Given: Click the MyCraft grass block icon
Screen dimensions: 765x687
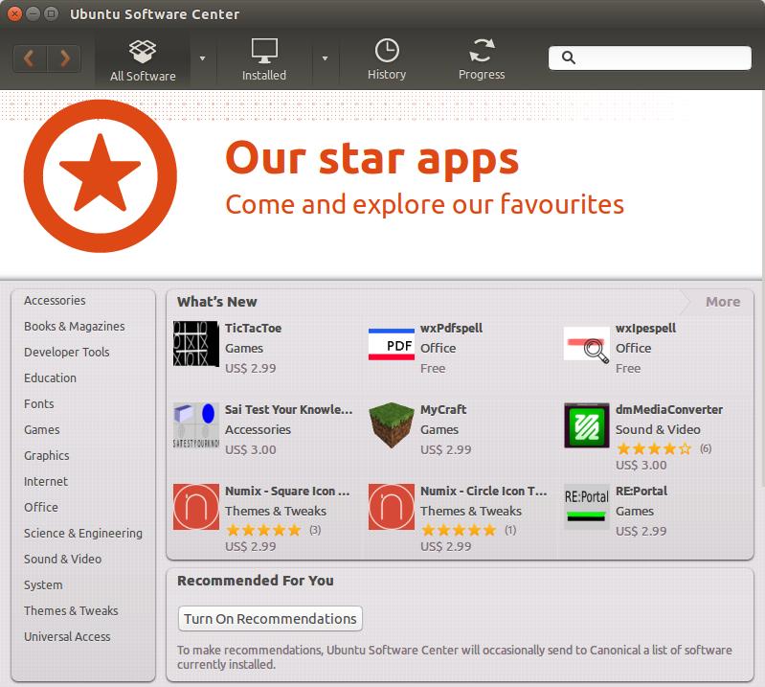Looking at the screenshot, I should [392, 425].
